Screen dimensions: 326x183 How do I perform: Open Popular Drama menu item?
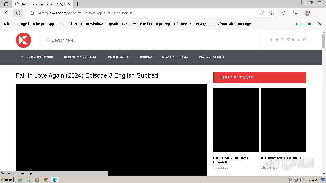coord(175,57)
